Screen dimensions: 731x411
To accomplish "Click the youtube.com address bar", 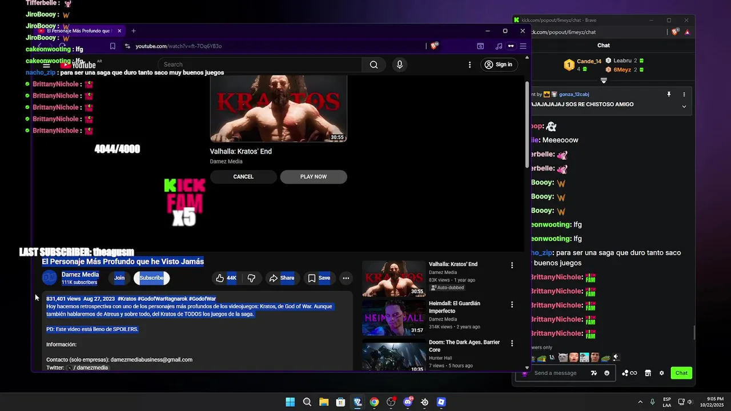I will (x=178, y=46).
